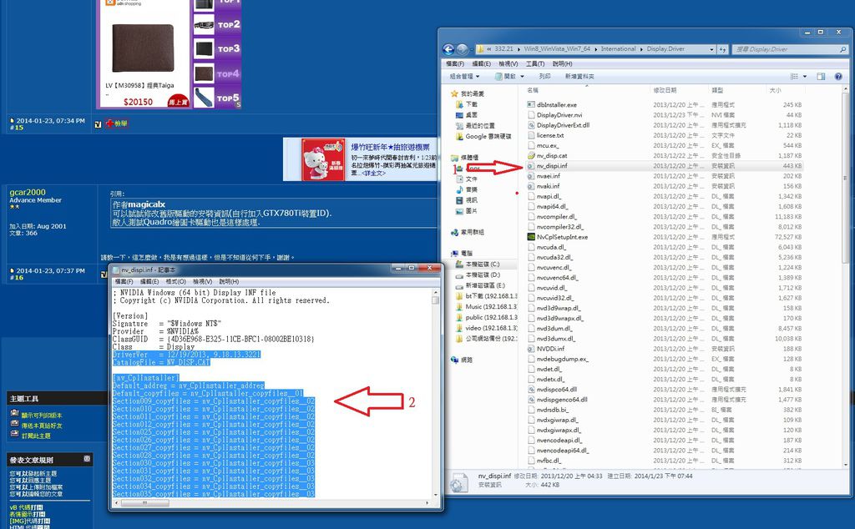Click the refresh button beside Explorer's address bar
The width and height of the screenshot is (855, 529).
722,49
